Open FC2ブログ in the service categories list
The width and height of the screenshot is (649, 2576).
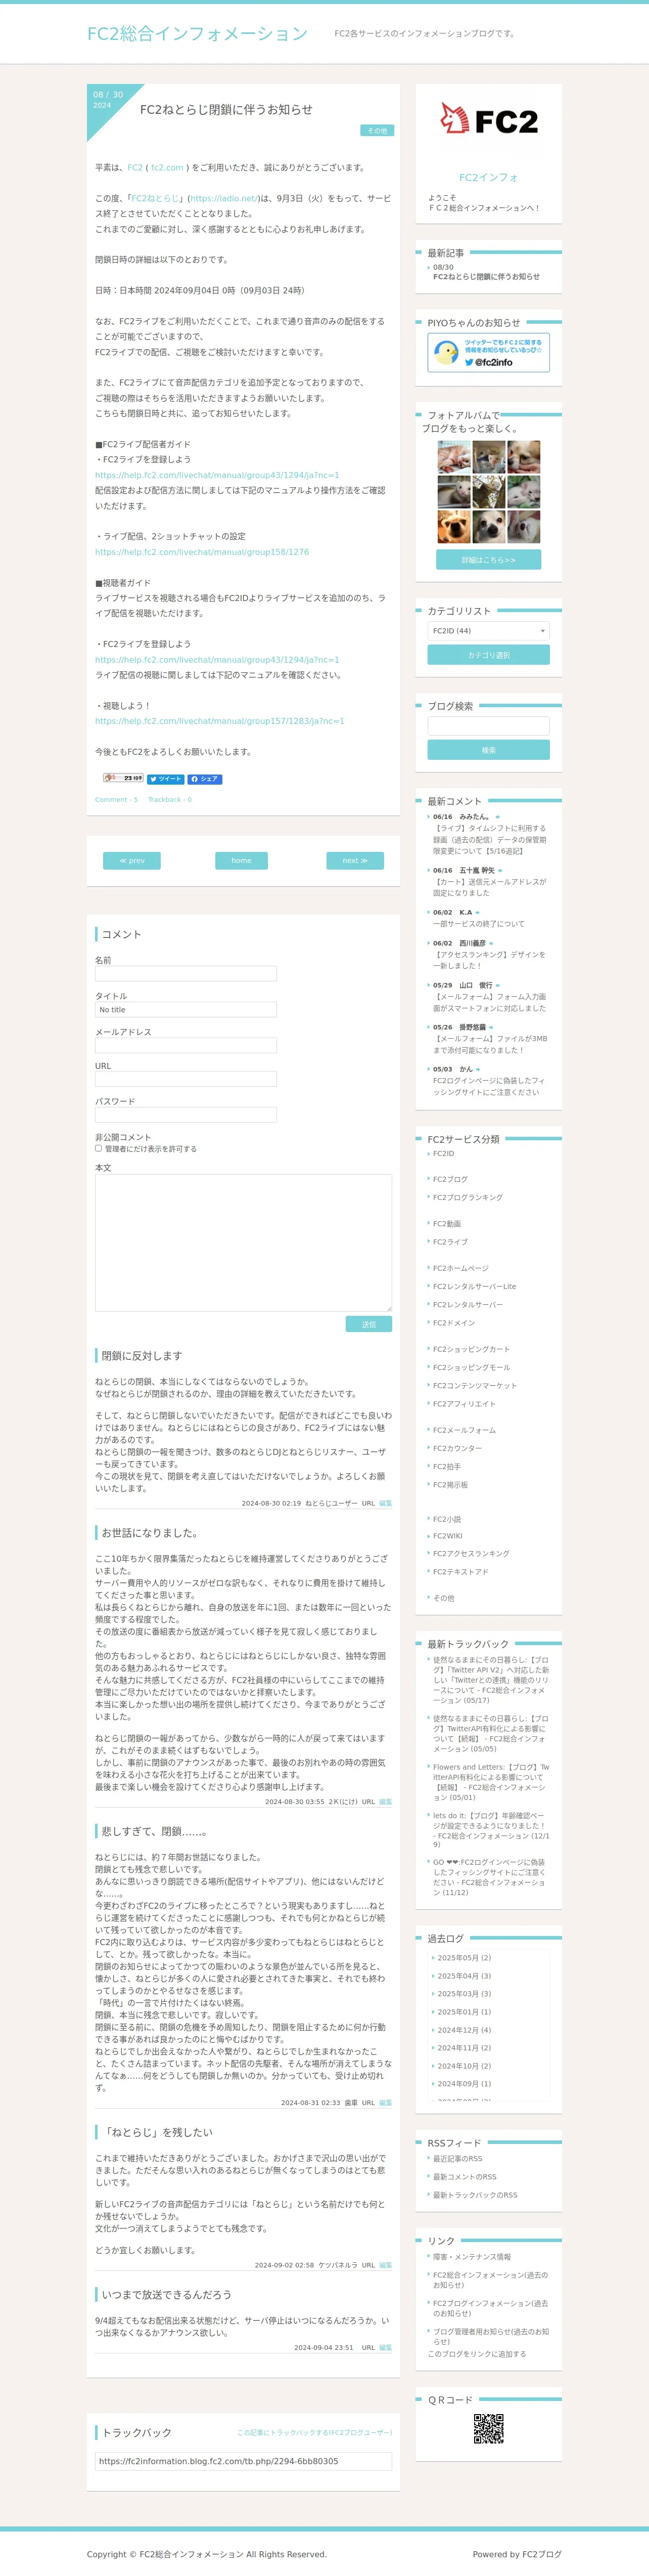click(x=450, y=1180)
